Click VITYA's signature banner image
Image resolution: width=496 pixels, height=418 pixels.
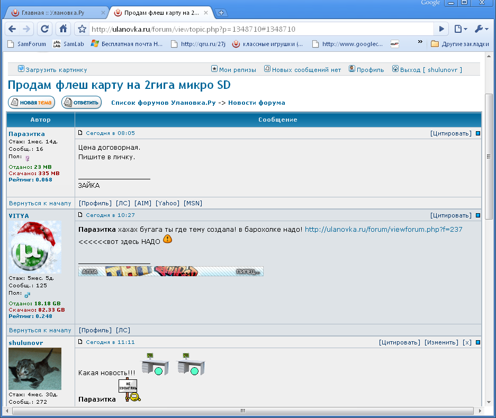[x=171, y=271]
